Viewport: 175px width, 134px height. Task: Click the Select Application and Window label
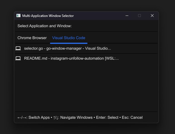click(x=44, y=26)
